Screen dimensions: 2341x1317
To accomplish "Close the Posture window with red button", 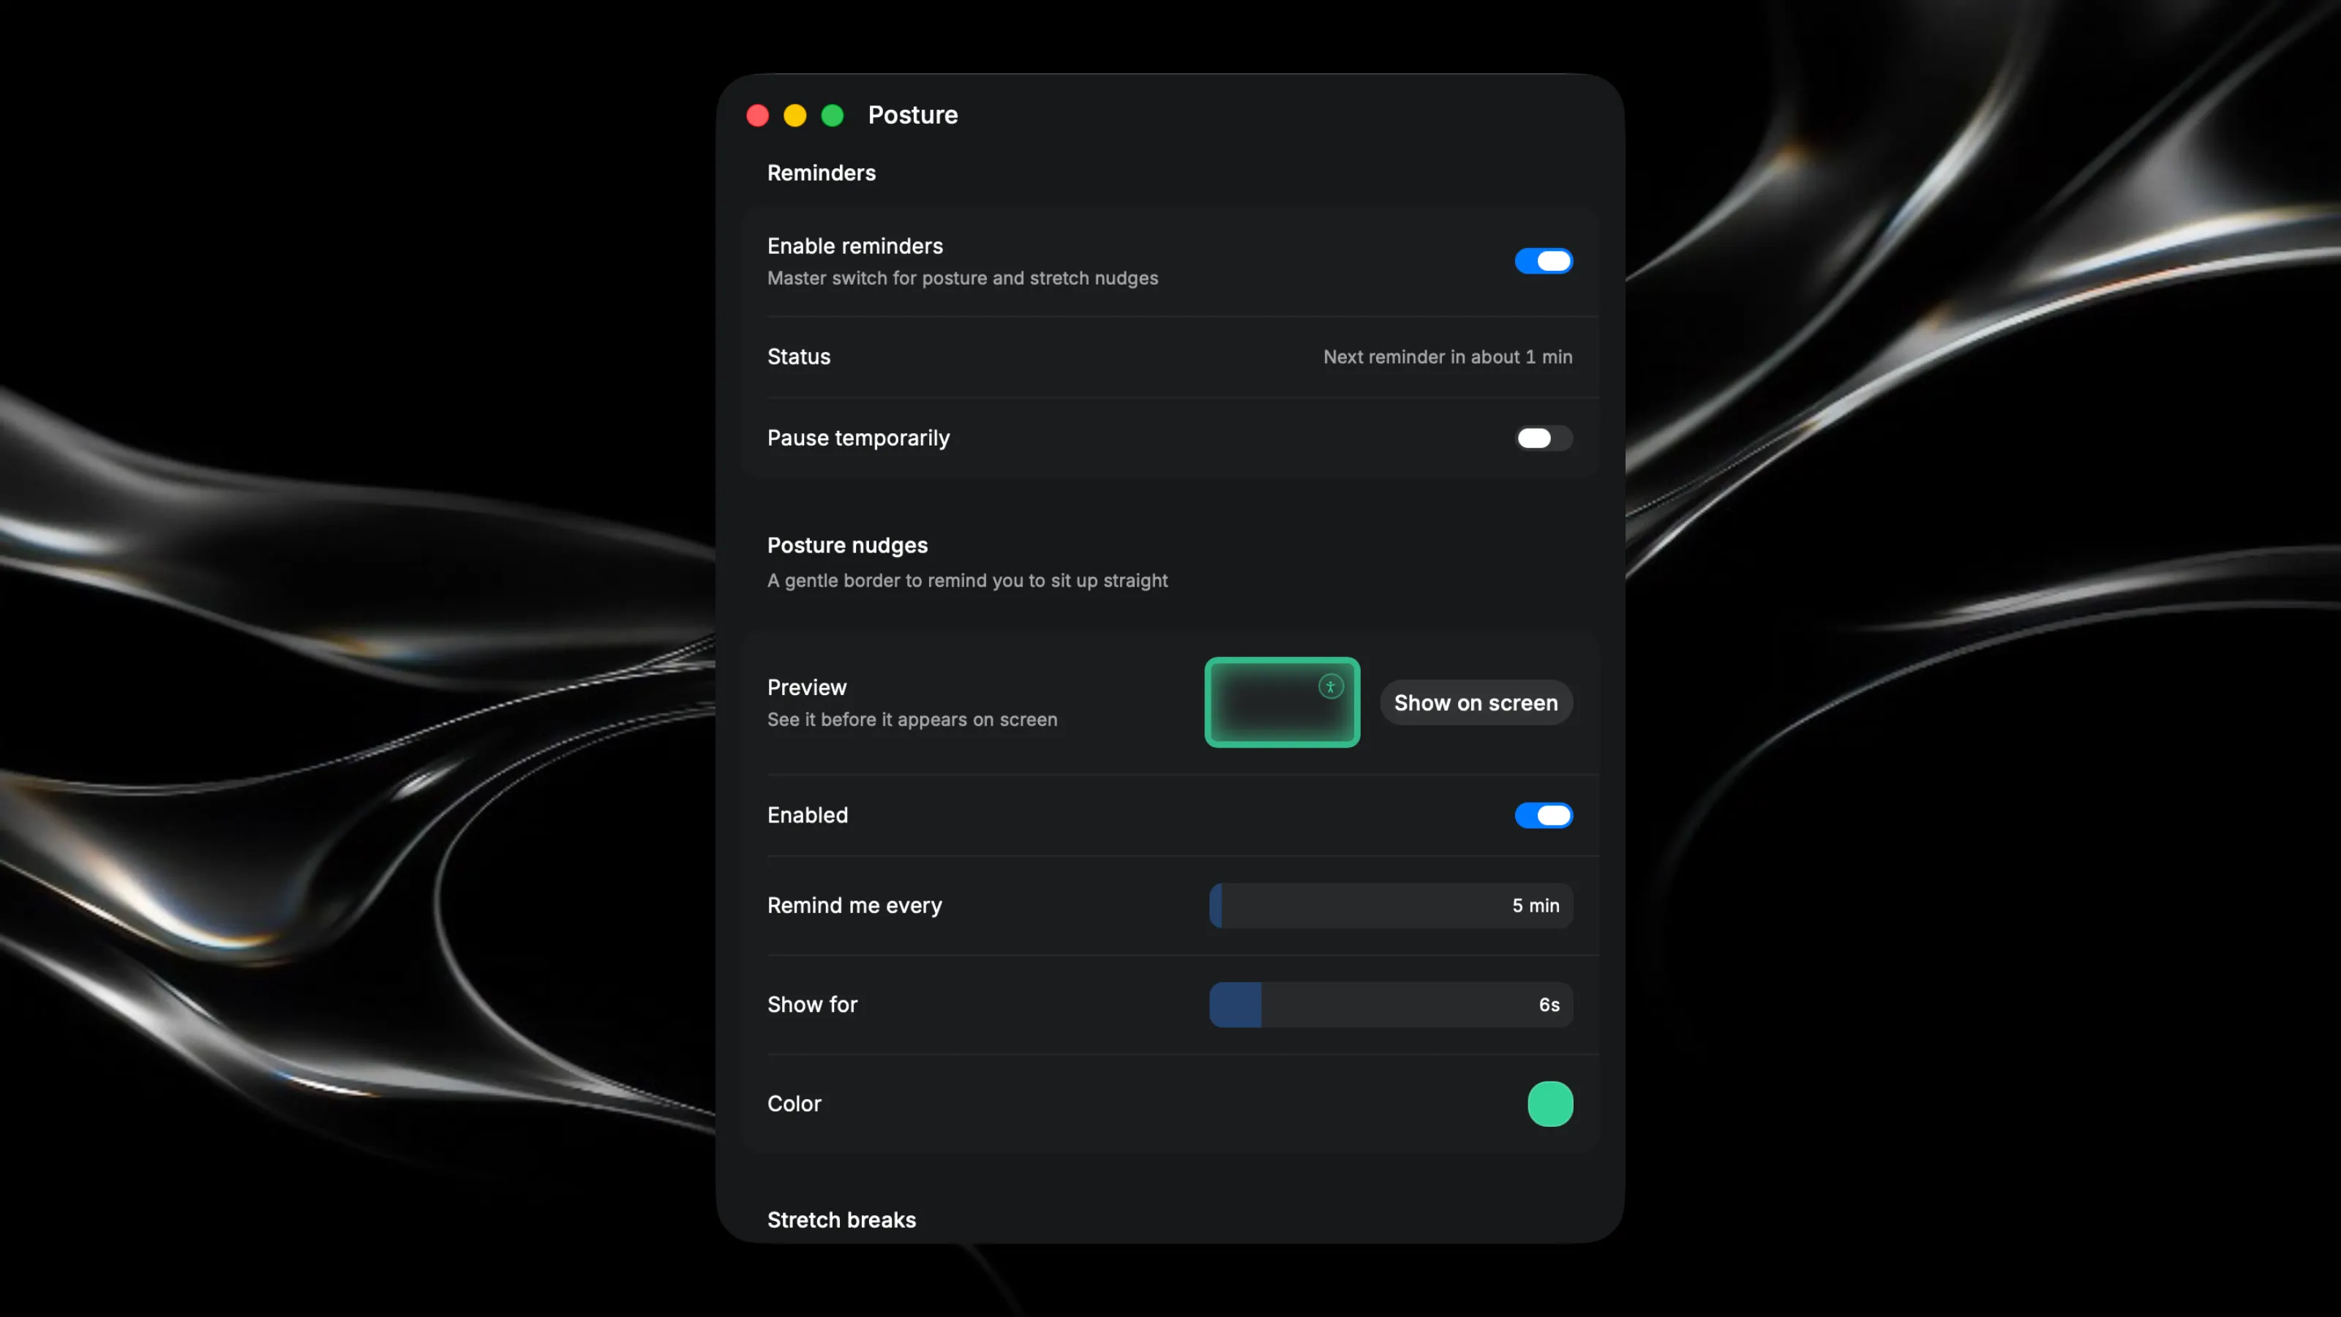I will (758, 116).
